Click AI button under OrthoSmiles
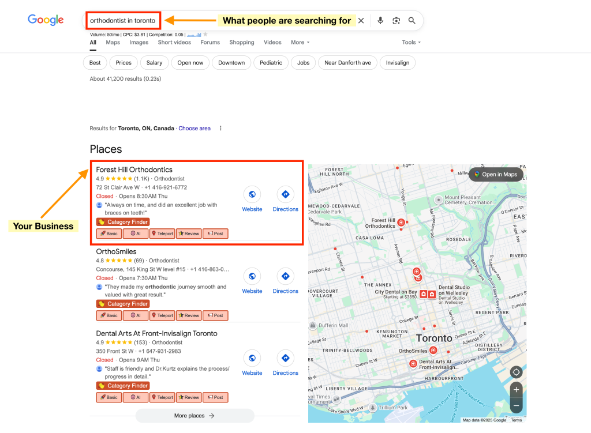This screenshot has height=433, width=591. tap(136, 315)
